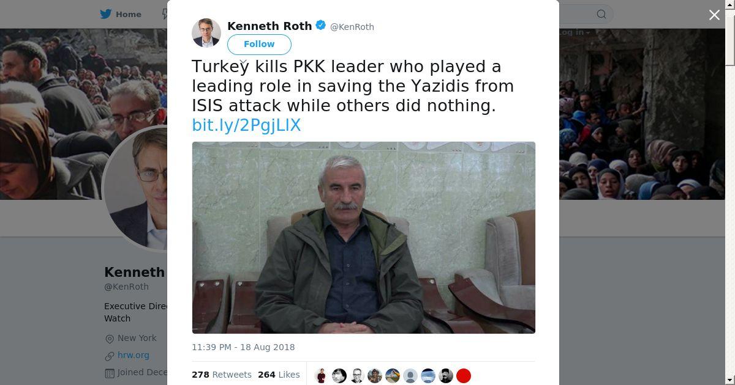Open the bit.ly/2PgjLlX link
The width and height of the screenshot is (735, 385).
246,125
